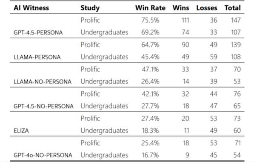The width and height of the screenshot is (254, 162).
Task: Click the Wins column header
Action: [x=181, y=8]
